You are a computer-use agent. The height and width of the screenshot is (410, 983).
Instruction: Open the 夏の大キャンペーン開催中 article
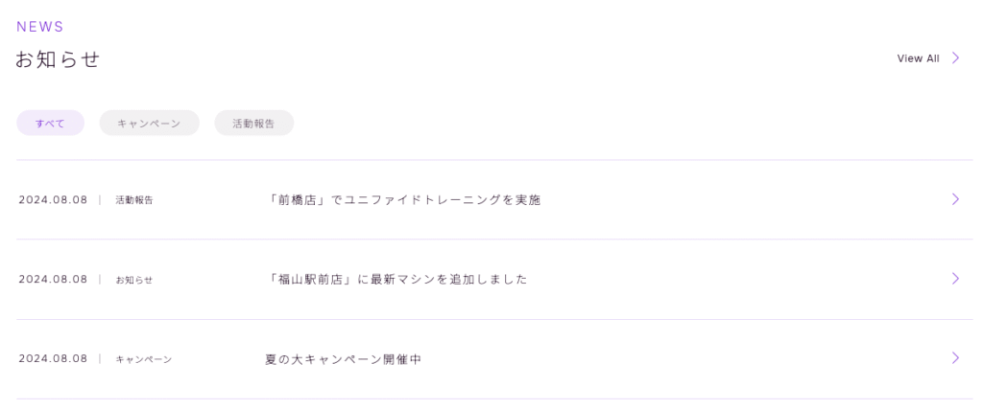click(343, 359)
